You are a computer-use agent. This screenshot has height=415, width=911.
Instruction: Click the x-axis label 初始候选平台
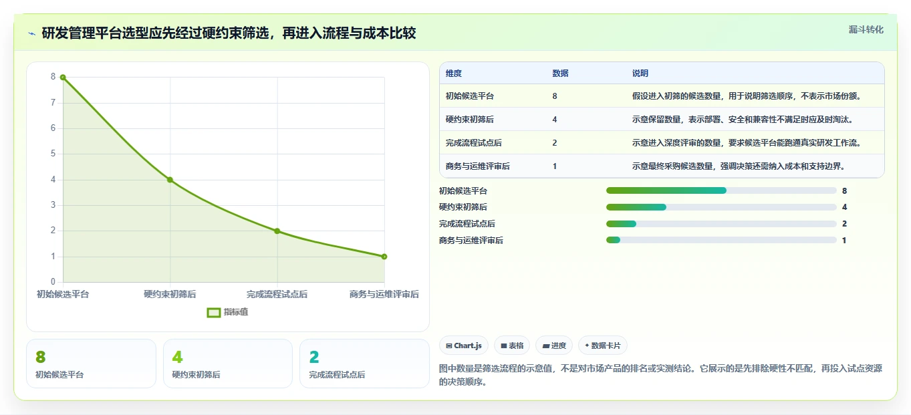click(63, 294)
